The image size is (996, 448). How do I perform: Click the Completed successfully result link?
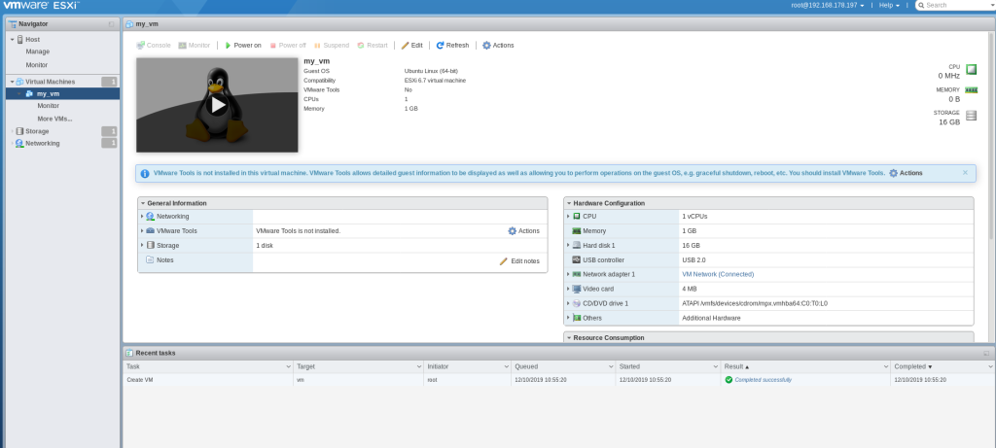coord(763,380)
